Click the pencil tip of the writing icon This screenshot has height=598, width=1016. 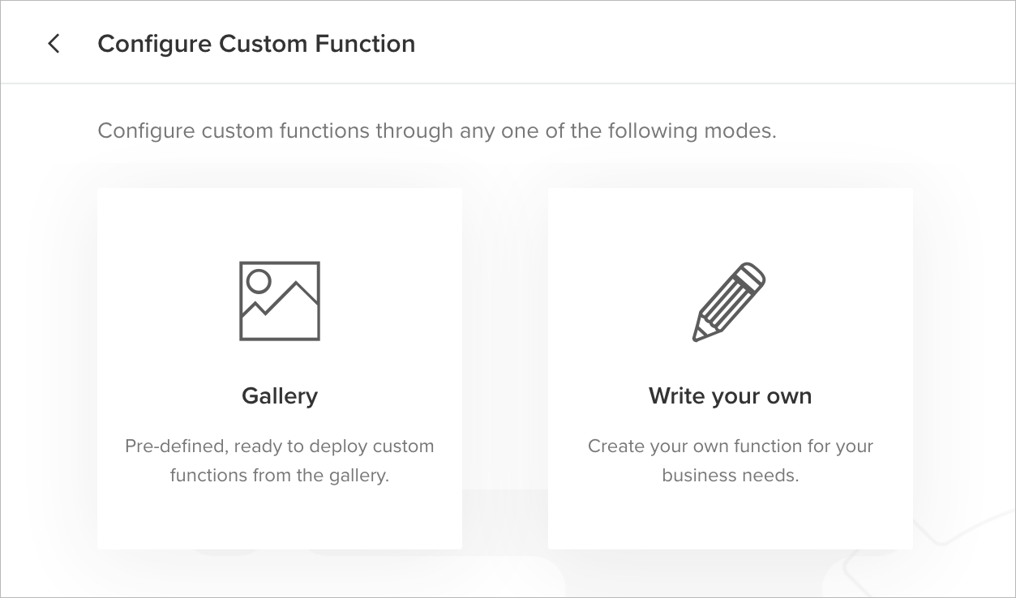[698, 335]
